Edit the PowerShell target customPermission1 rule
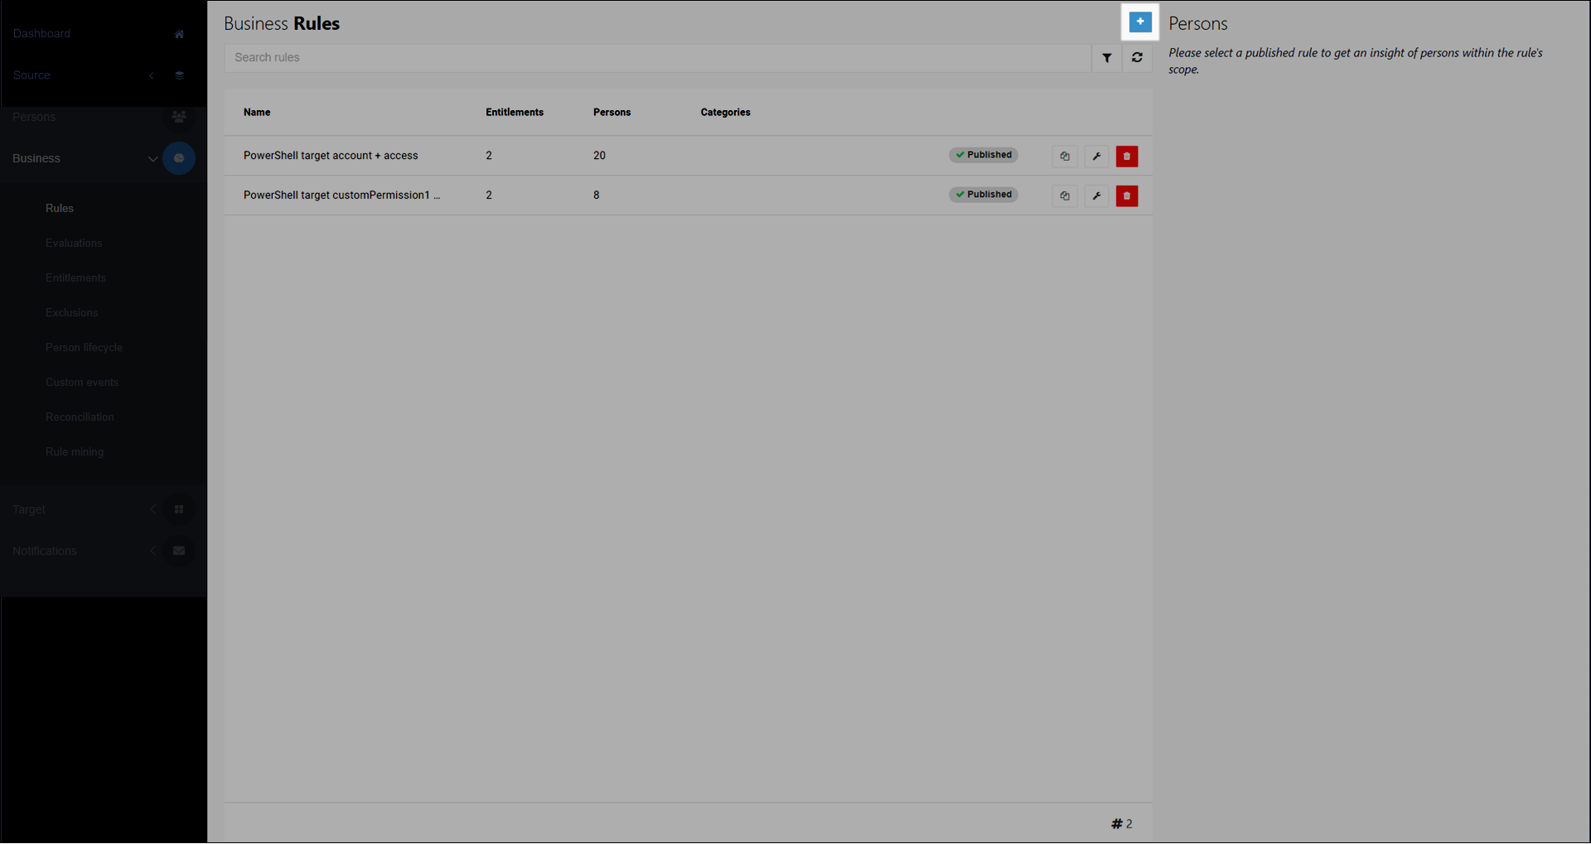The width and height of the screenshot is (1591, 844). click(1096, 196)
